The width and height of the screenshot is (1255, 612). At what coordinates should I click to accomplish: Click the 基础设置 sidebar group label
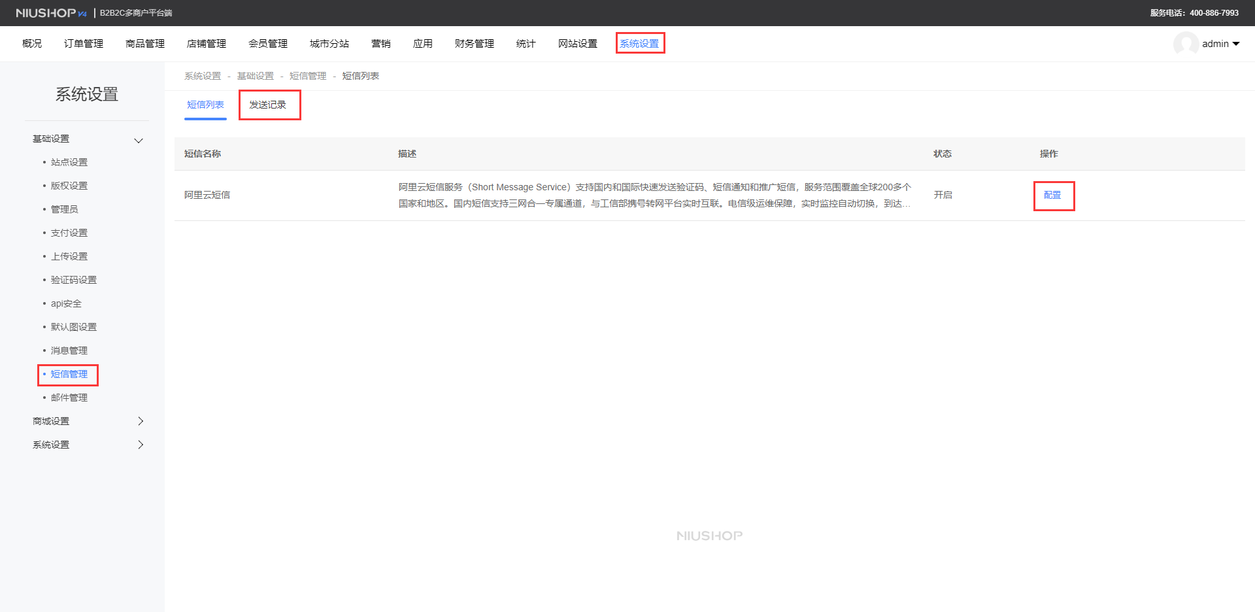point(51,139)
